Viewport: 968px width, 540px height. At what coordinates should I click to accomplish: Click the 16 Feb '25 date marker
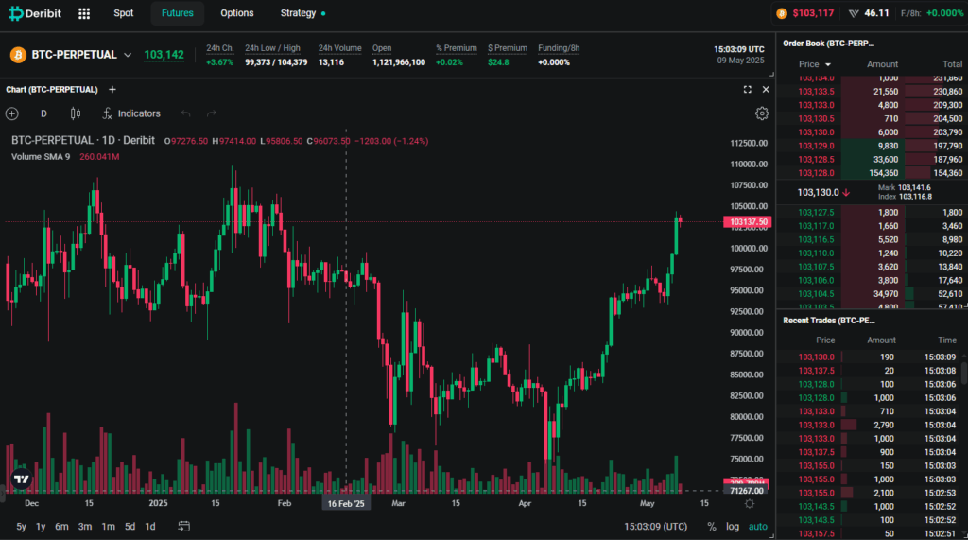(346, 503)
